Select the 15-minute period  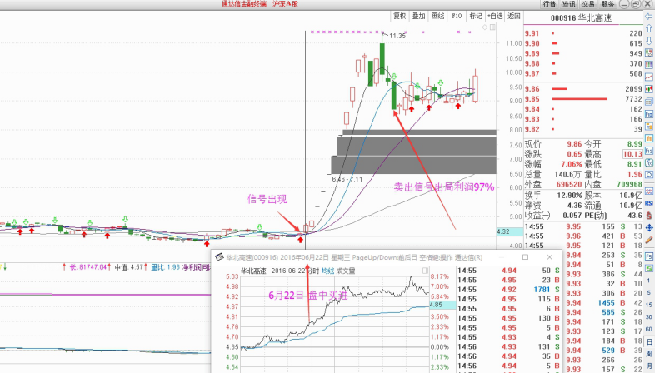(649, 305)
